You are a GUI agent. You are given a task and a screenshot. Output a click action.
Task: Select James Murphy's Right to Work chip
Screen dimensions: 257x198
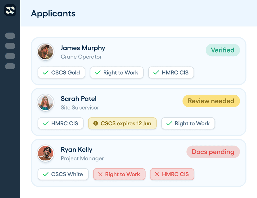[117, 72]
